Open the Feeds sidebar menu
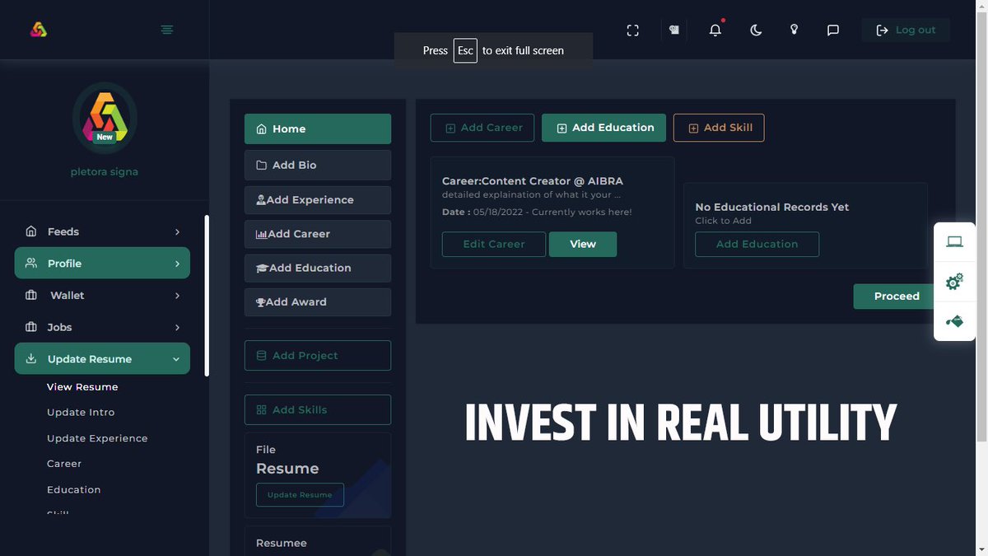 coord(102,231)
